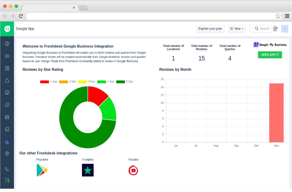Image resolution: width=292 pixels, height=192 pixels.
Task: Click the Nov bar in the chart
Action: click(276, 113)
